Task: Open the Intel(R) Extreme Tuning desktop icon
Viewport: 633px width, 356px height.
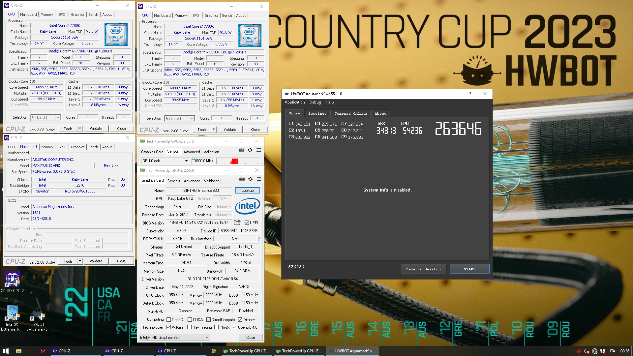Action: click(12, 318)
